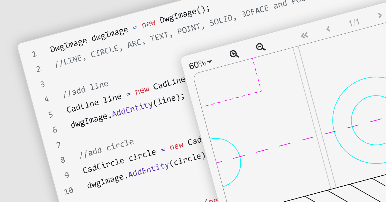Click the zoom out magnifier icon
386x202 pixels.
[x=261, y=47]
